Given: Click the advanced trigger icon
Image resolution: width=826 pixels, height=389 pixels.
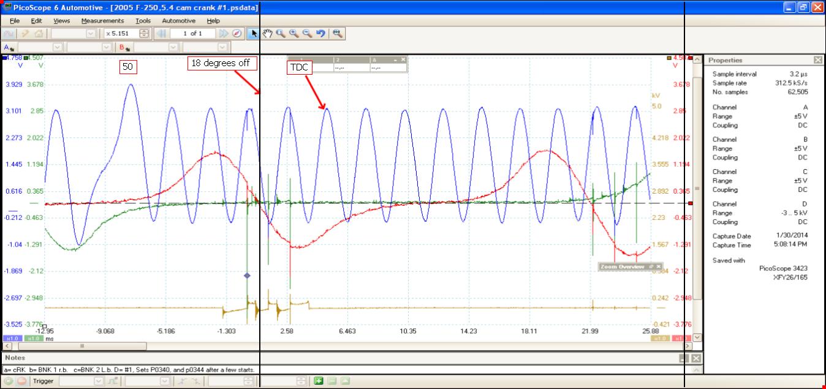Looking at the screenshot, I should coord(113,381).
